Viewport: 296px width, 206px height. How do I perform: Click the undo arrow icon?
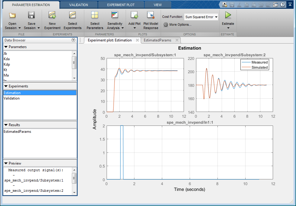[261, 5]
